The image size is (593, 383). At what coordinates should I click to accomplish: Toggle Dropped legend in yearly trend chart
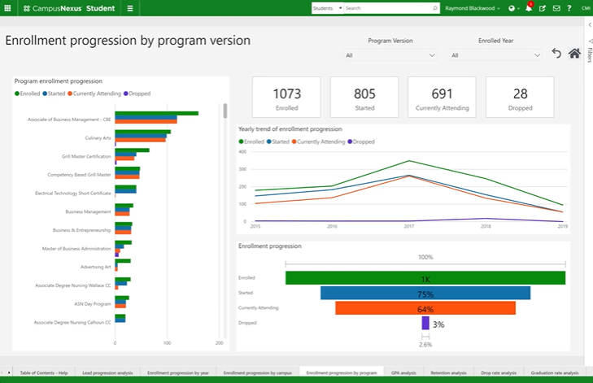point(361,141)
